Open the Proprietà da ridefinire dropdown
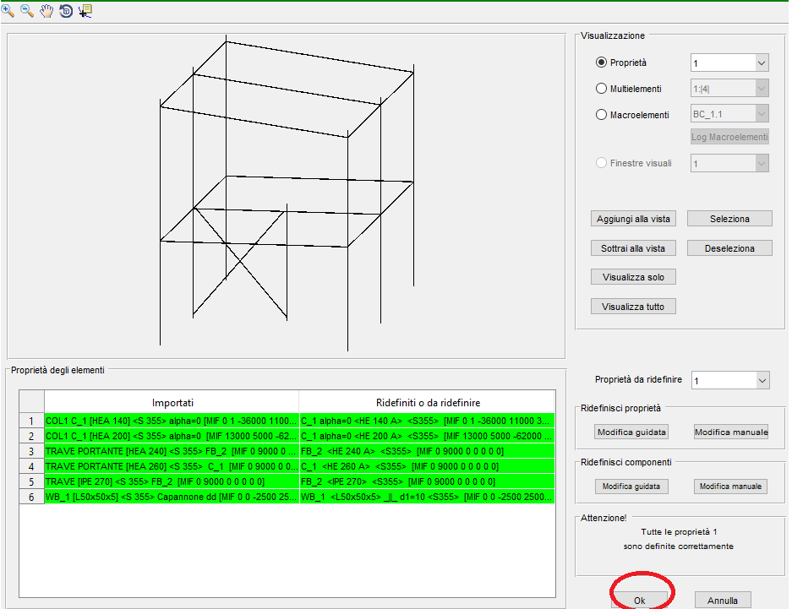This screenshot has width=792, height=609. [730, 380]
